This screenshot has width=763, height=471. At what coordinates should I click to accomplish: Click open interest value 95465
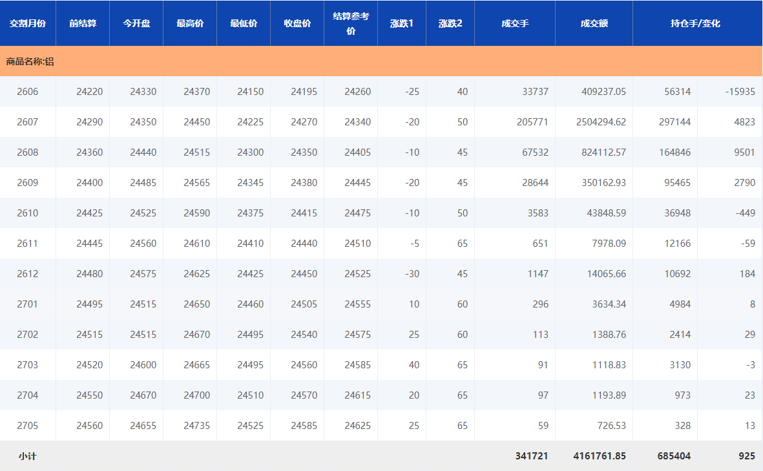pyautogui.click(x=677, y=182)
